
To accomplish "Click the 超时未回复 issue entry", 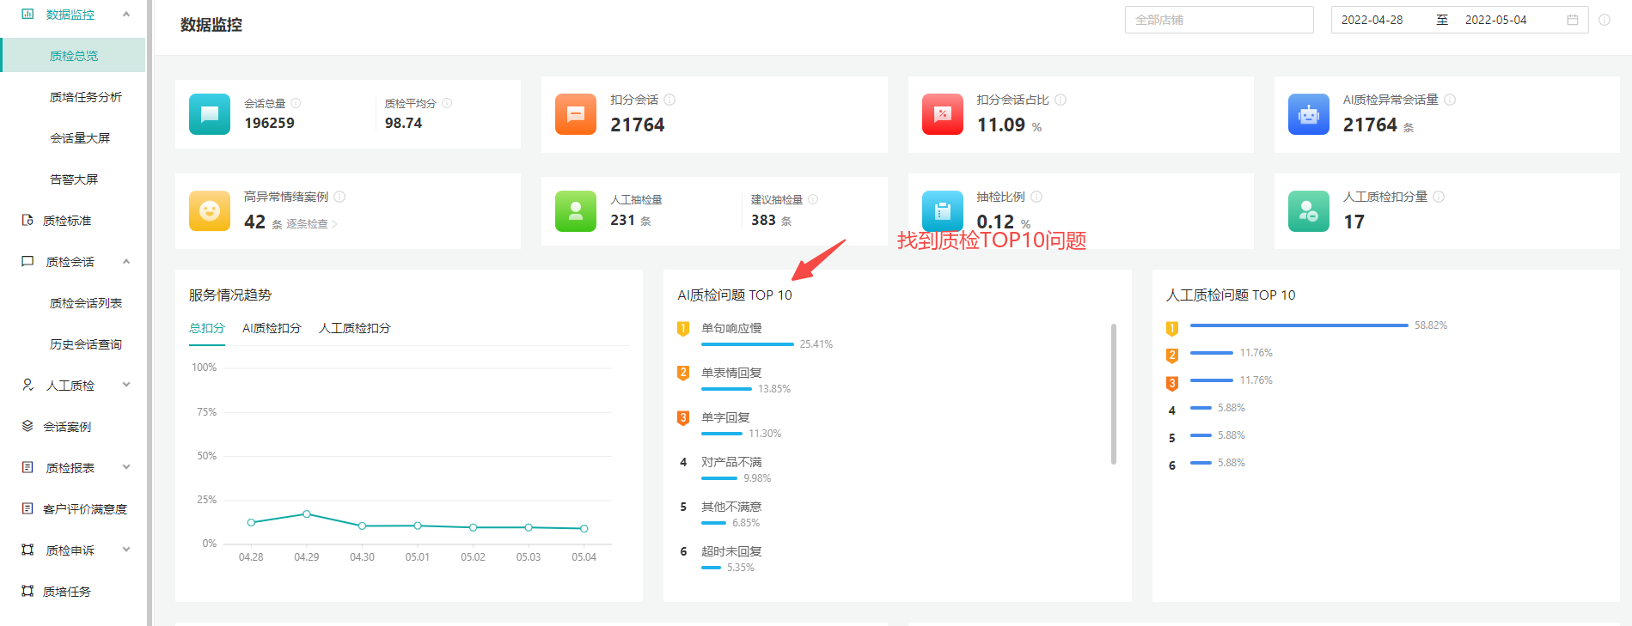I will (x=731, y=551).
